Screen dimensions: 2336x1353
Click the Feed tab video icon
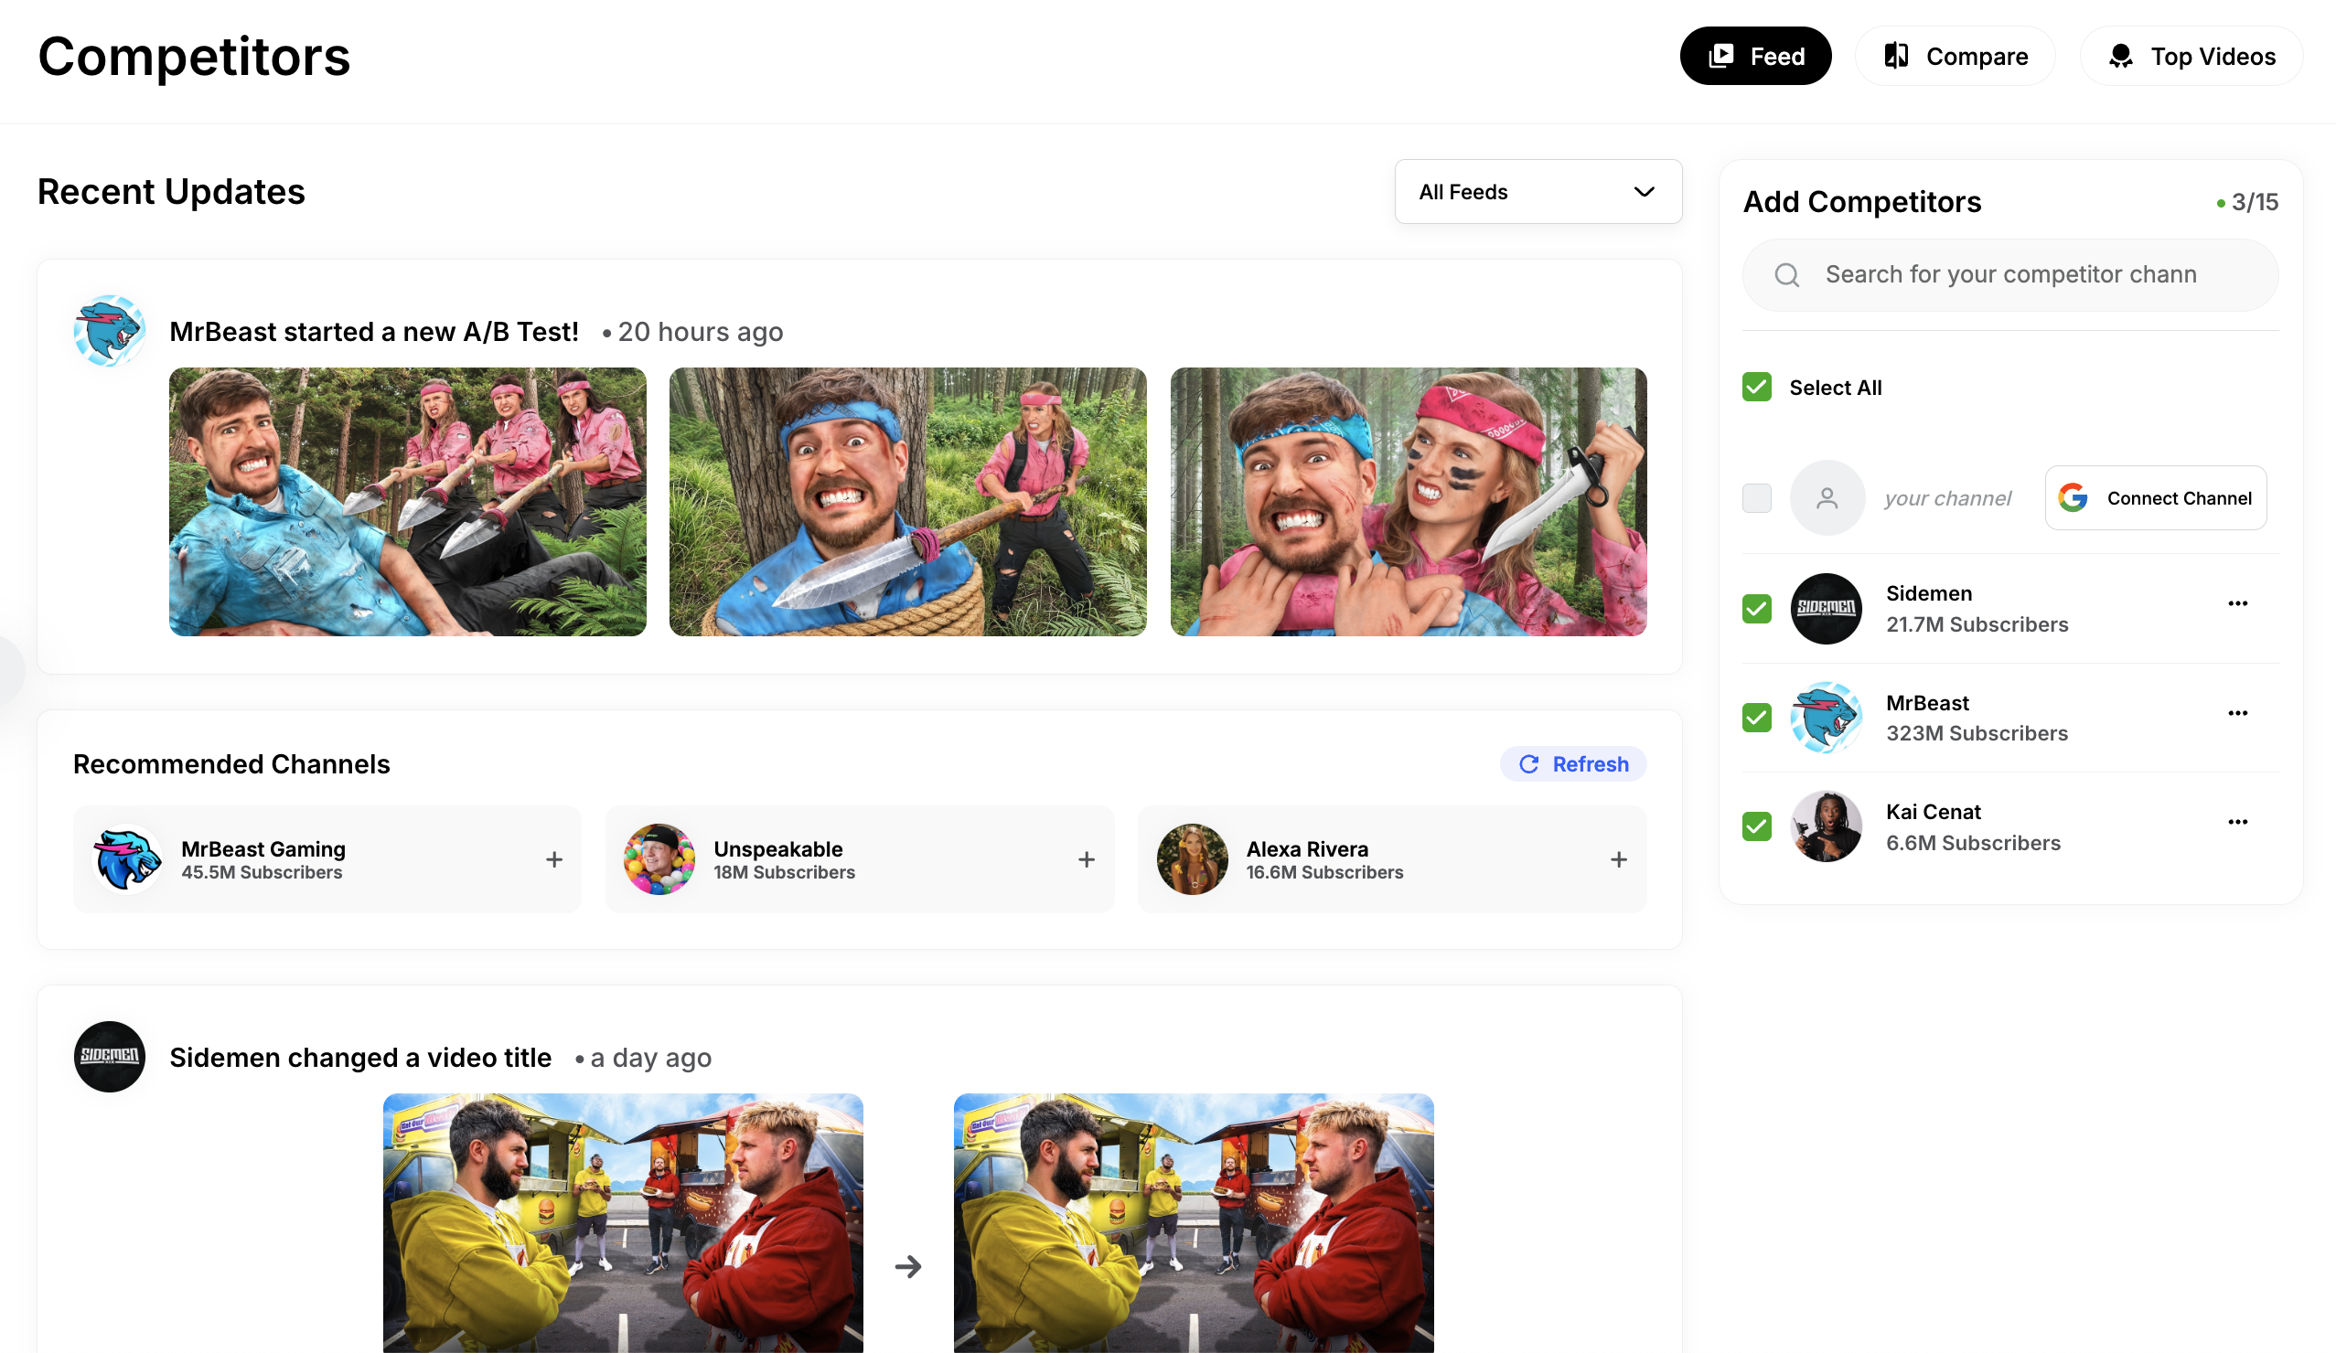(x=1720, y=56)
